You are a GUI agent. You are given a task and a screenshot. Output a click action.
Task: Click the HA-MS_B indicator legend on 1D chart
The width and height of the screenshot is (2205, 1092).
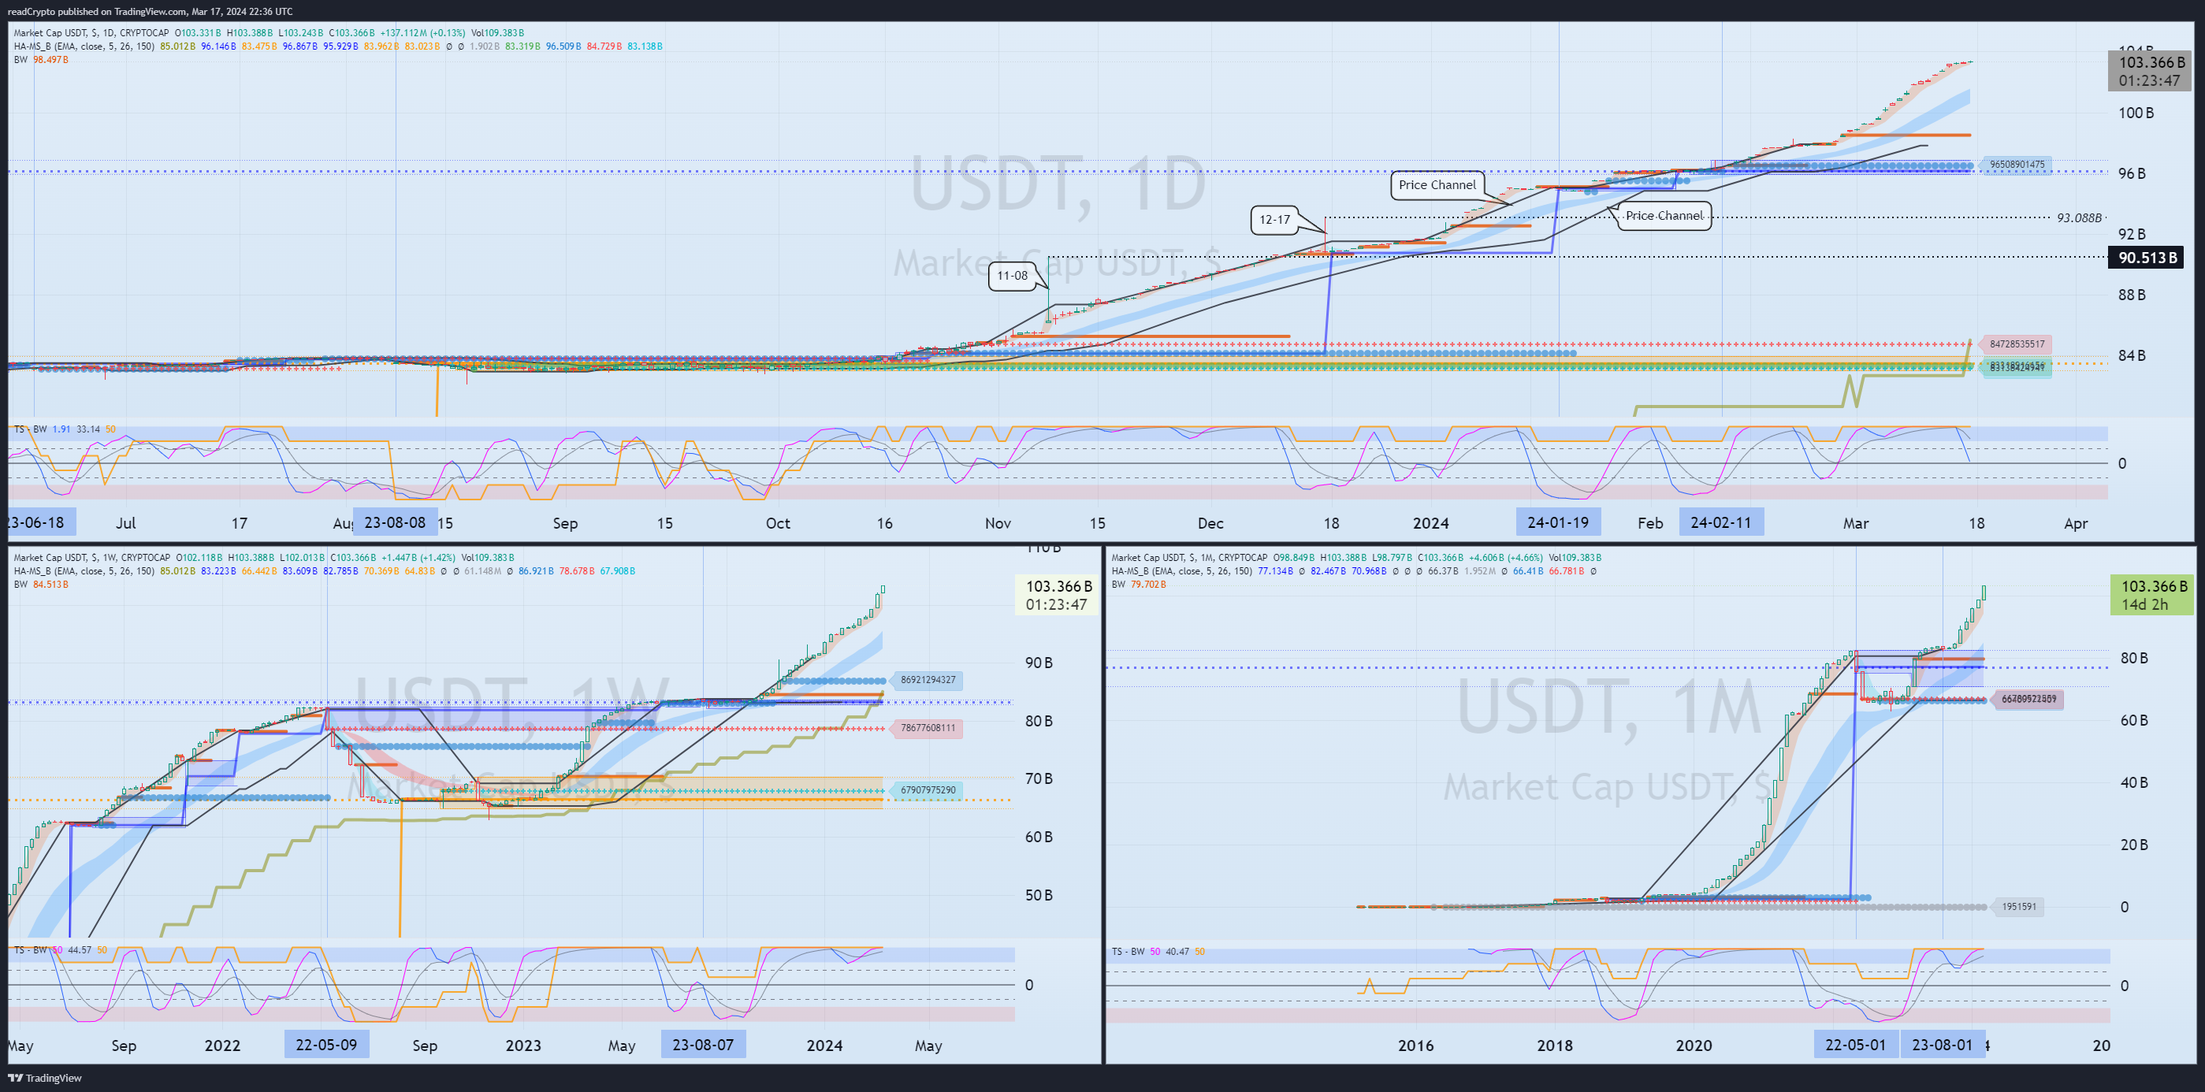84,46
